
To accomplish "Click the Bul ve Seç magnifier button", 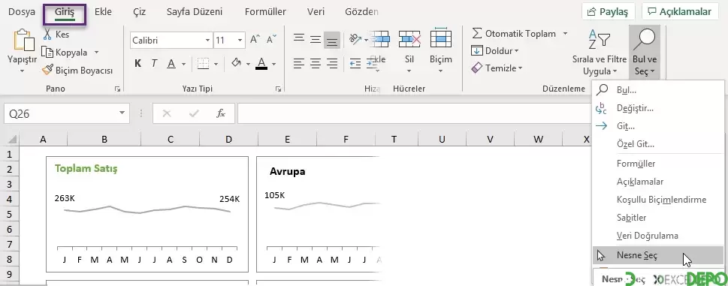I will (644, 52).
